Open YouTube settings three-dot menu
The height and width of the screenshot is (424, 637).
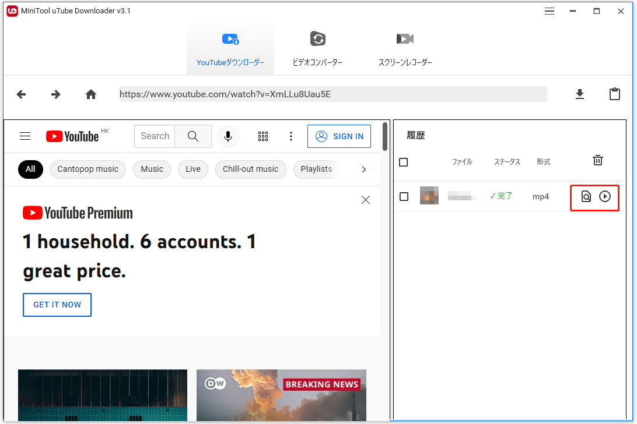(x=291, y=136)
